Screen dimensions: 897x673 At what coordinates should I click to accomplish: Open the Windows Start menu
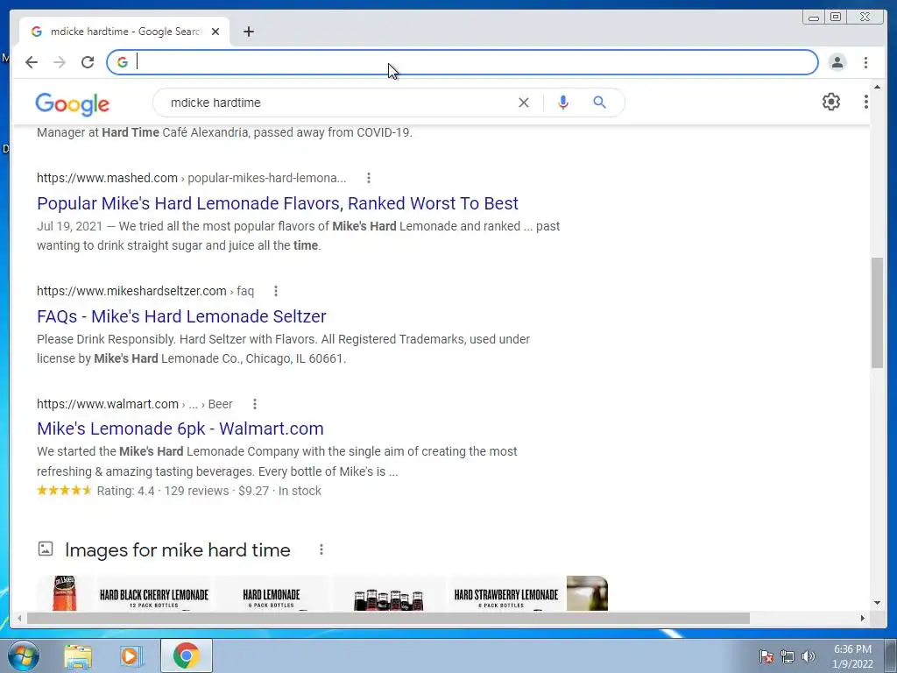23,655
